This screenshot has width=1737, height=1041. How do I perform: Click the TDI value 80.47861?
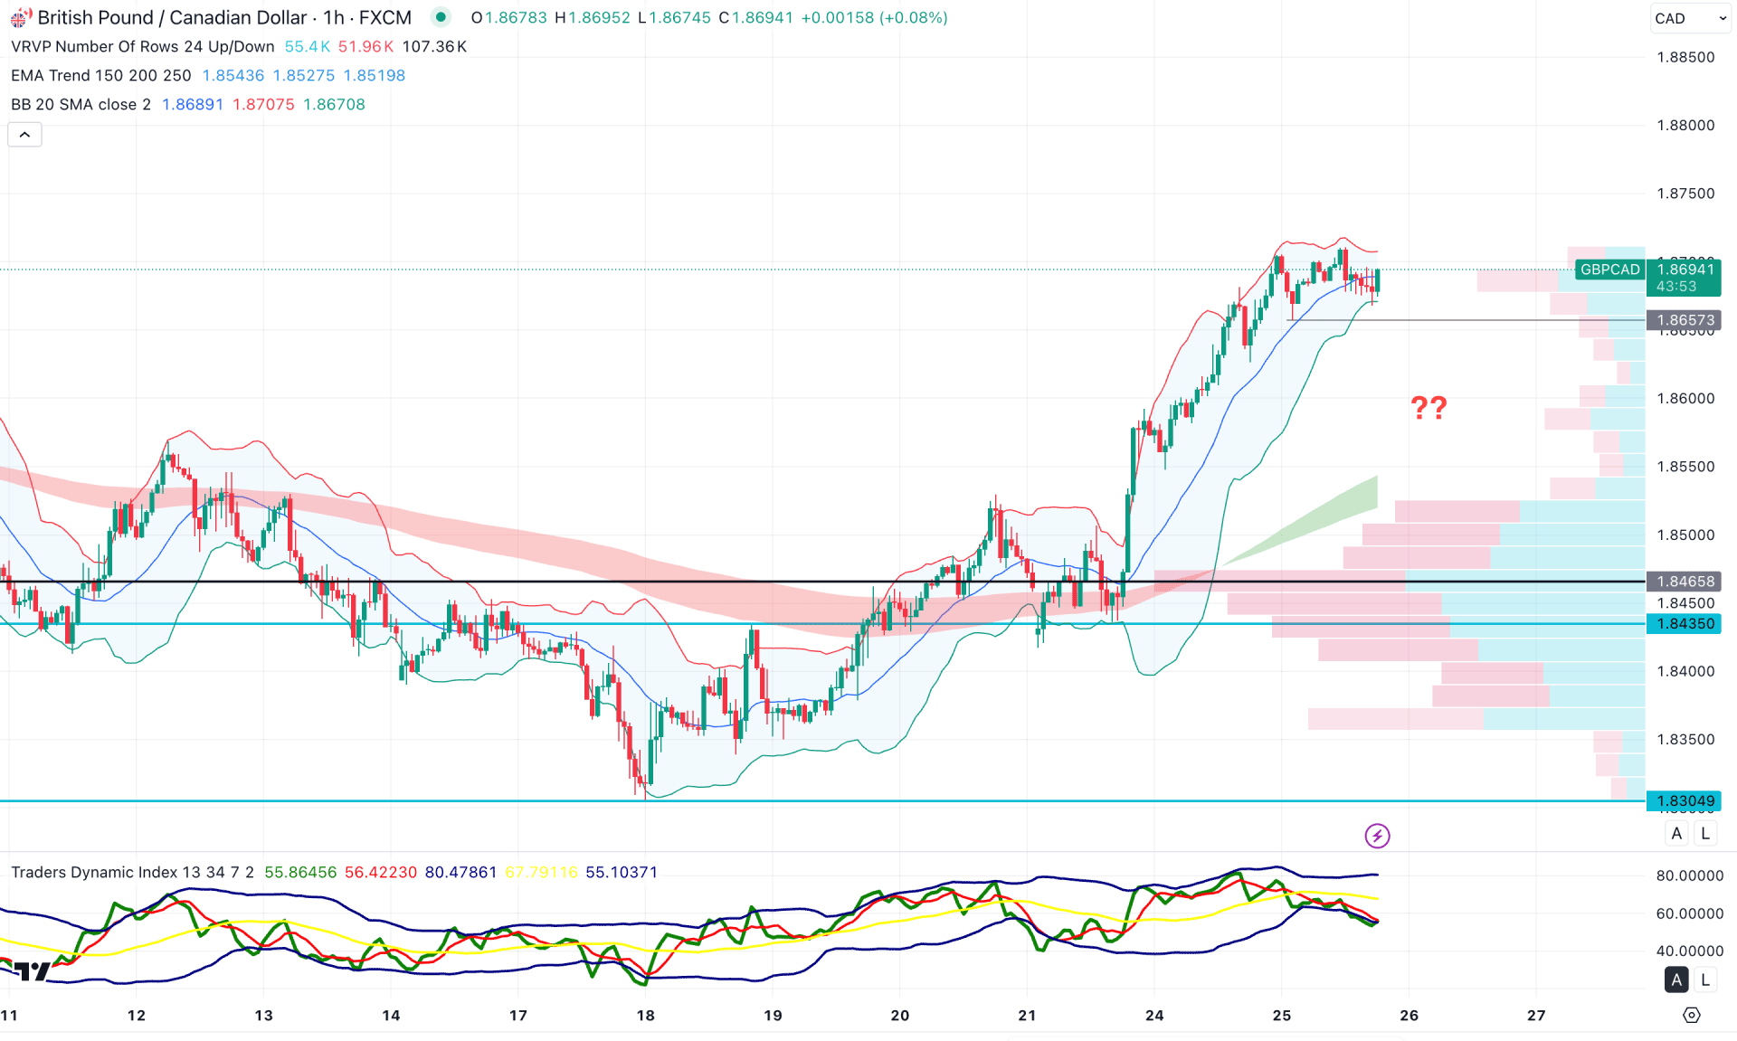click(x=460, y=872)
